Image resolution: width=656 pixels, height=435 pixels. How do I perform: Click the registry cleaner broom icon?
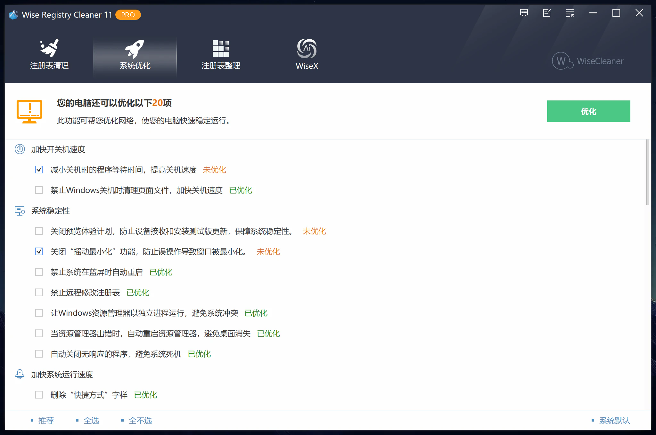point(49,48)
